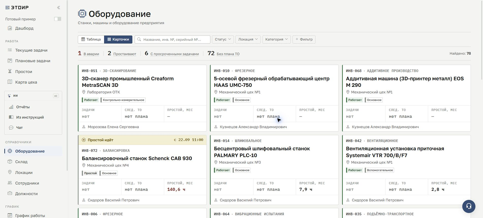Filter by В аварии link
This screenshot has height=218, width=483.
pyautogui.click(x=91, y=54)
